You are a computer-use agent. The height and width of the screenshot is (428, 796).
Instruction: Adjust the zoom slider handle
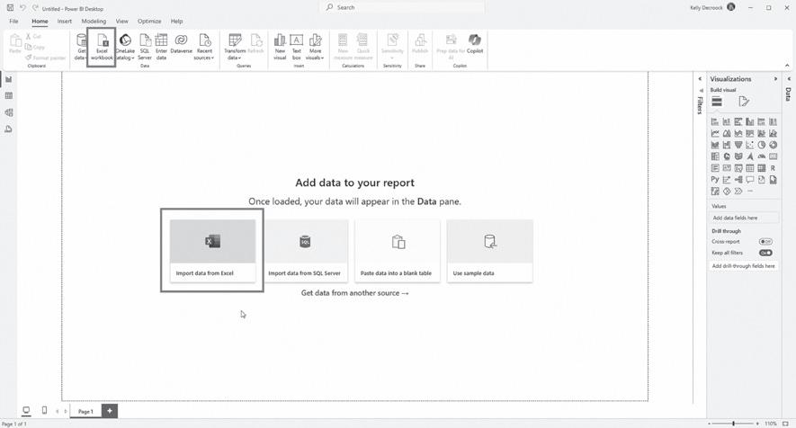tap(734, 424)
